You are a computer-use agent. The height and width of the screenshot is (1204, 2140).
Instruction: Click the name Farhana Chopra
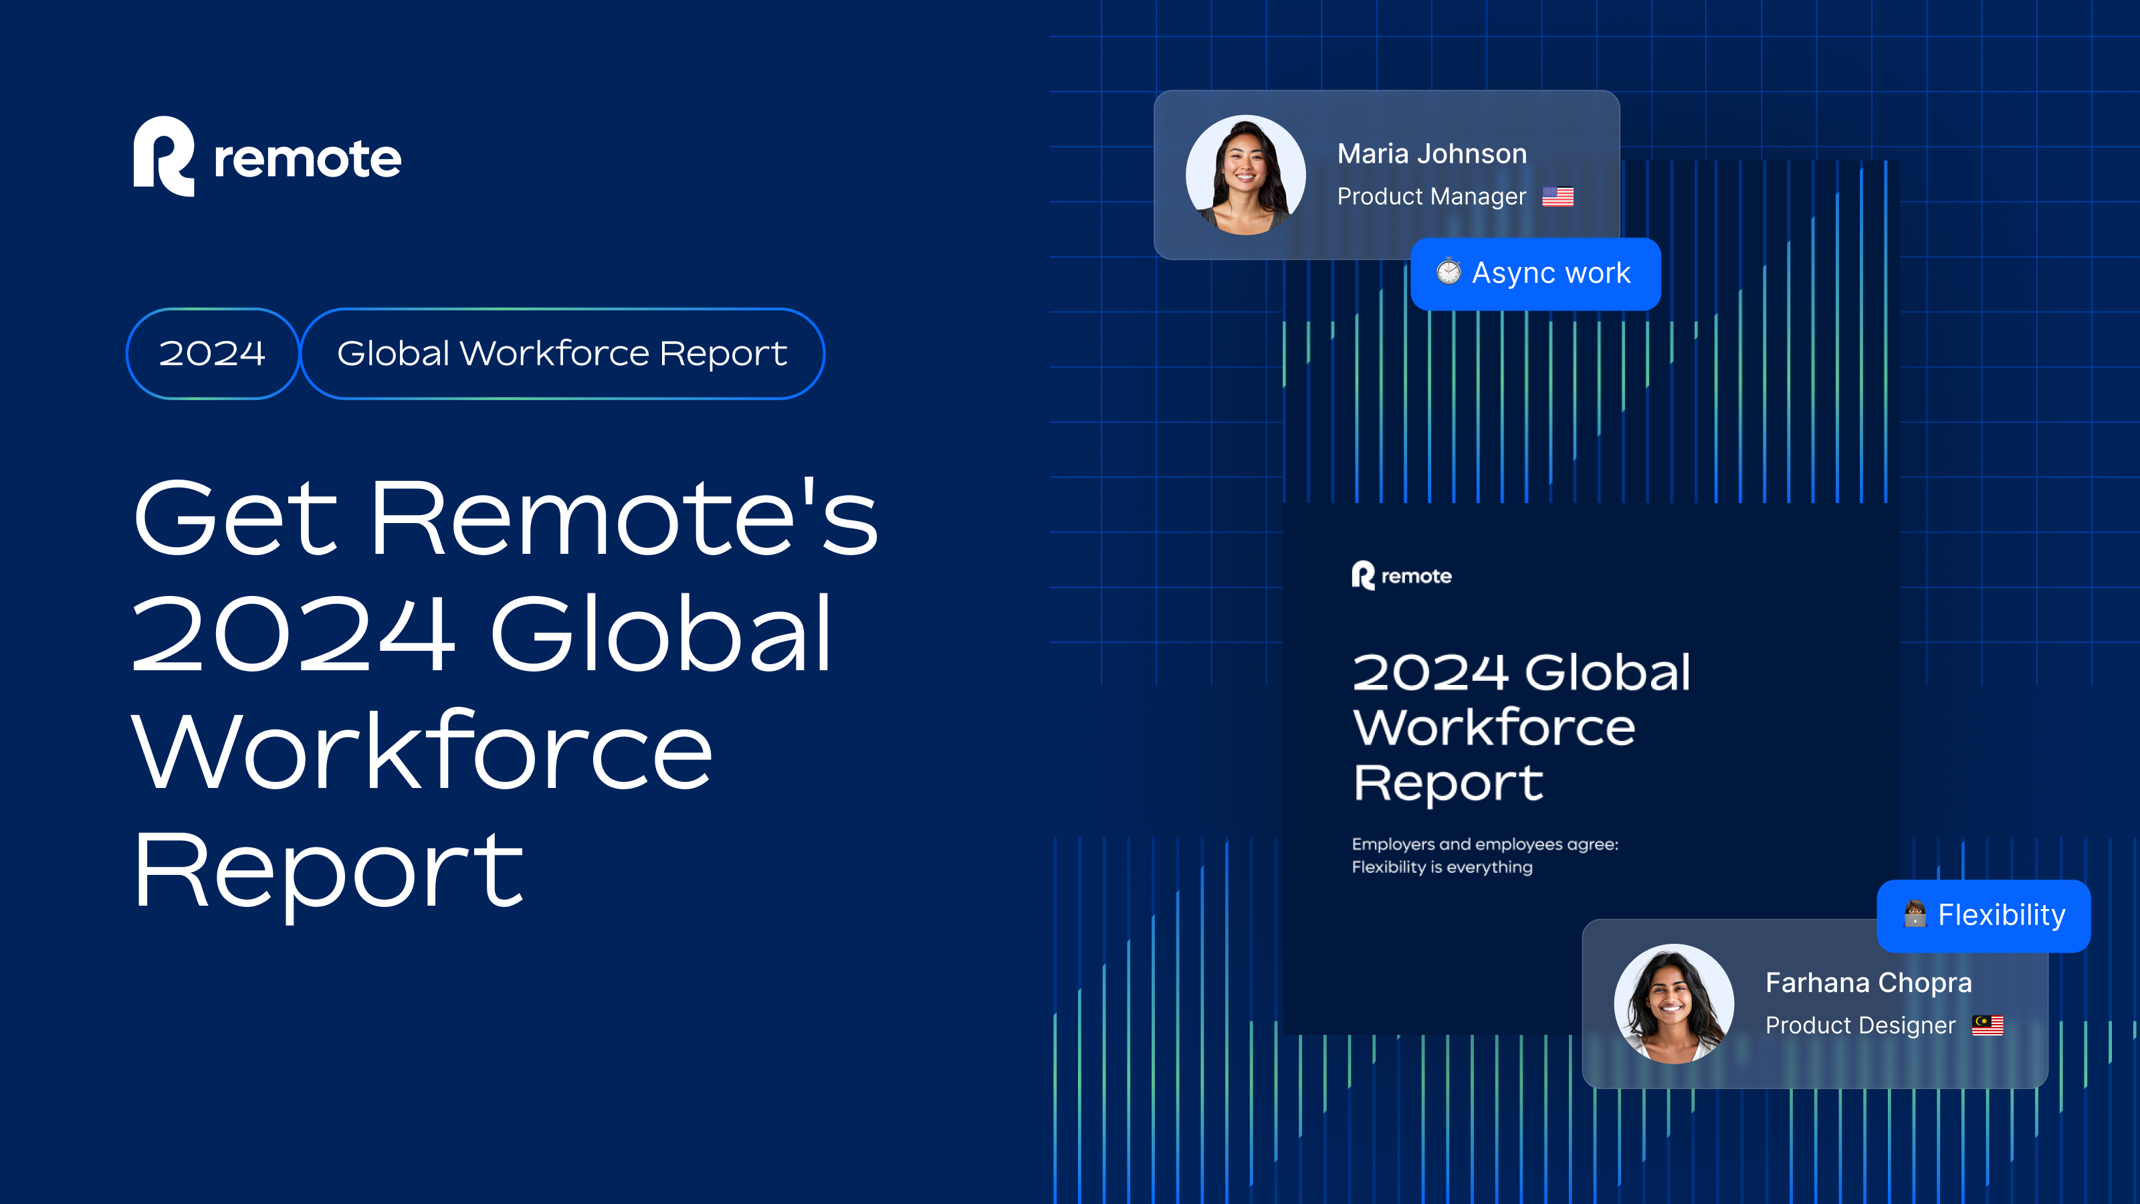(x=1868, y=983)
